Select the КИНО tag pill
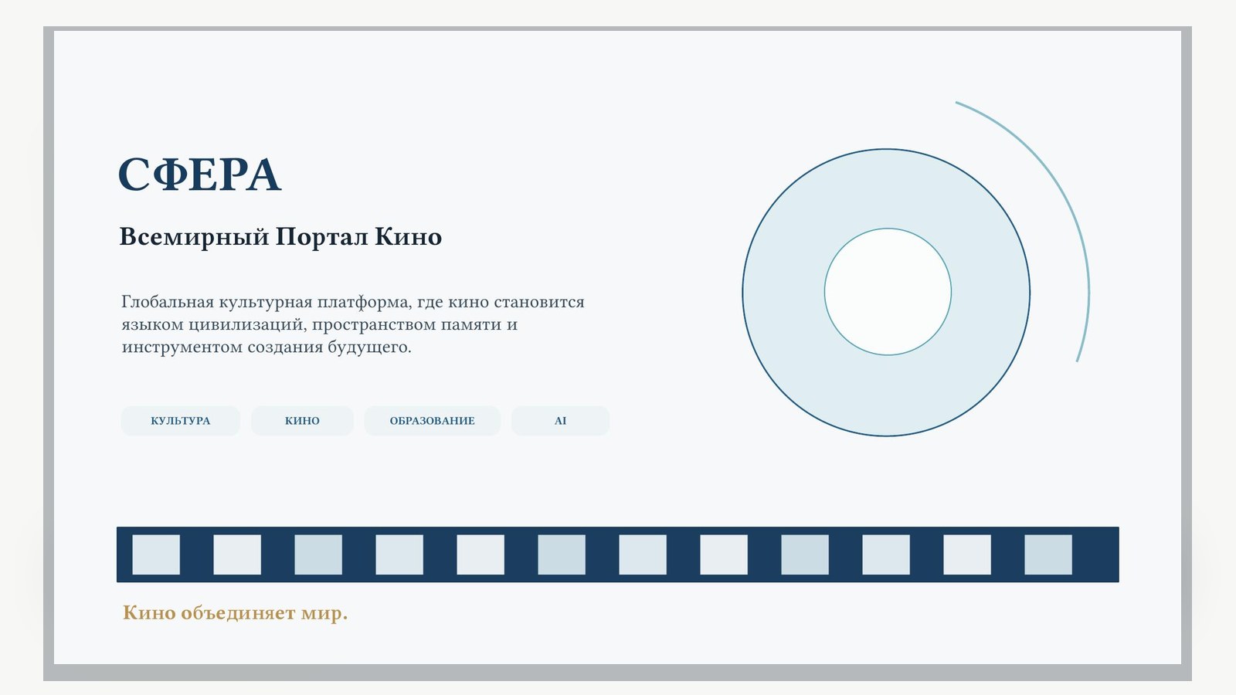Image resolution: width=1236 pixels, height=695 pixels. [302, 421]
